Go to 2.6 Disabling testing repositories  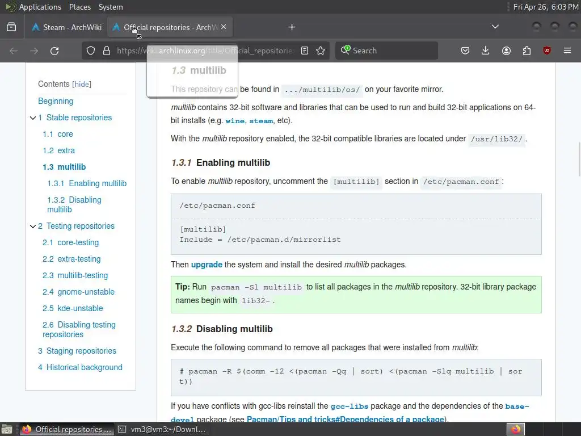click(79, 330)
